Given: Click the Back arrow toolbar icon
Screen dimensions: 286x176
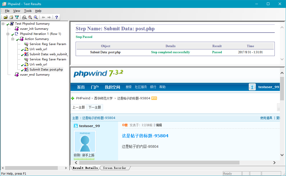Looking at the screenshot, I should (43, 17).
